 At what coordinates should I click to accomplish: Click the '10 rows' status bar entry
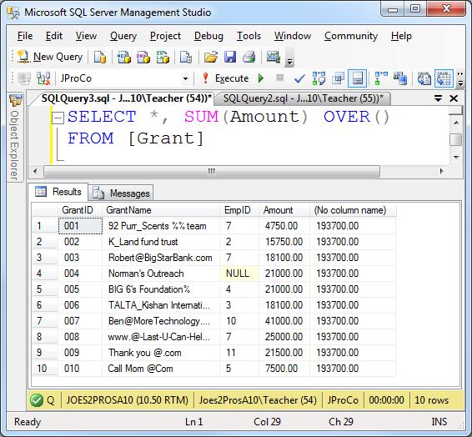click(432, 400)
